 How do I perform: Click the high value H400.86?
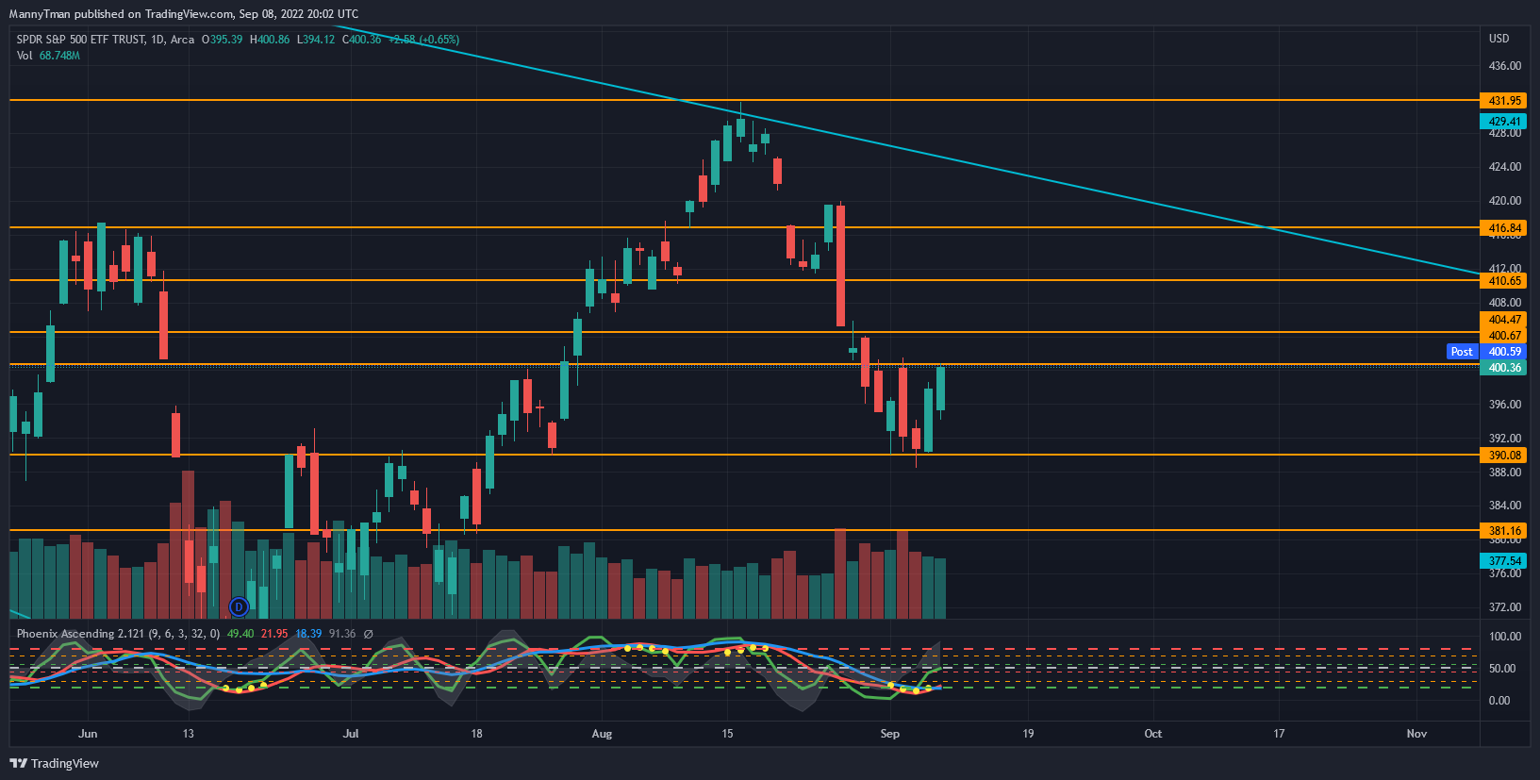tap(270, 40)
